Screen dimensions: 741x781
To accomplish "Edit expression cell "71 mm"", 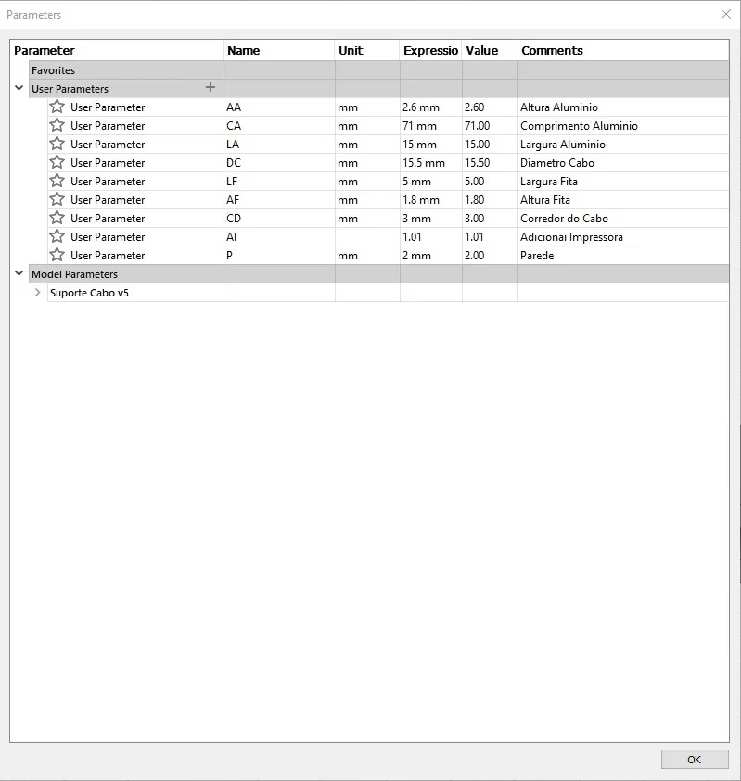I will (431, 125).
